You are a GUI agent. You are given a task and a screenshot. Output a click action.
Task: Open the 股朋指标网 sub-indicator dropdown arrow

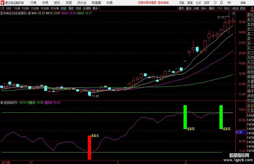pos(2,103)
